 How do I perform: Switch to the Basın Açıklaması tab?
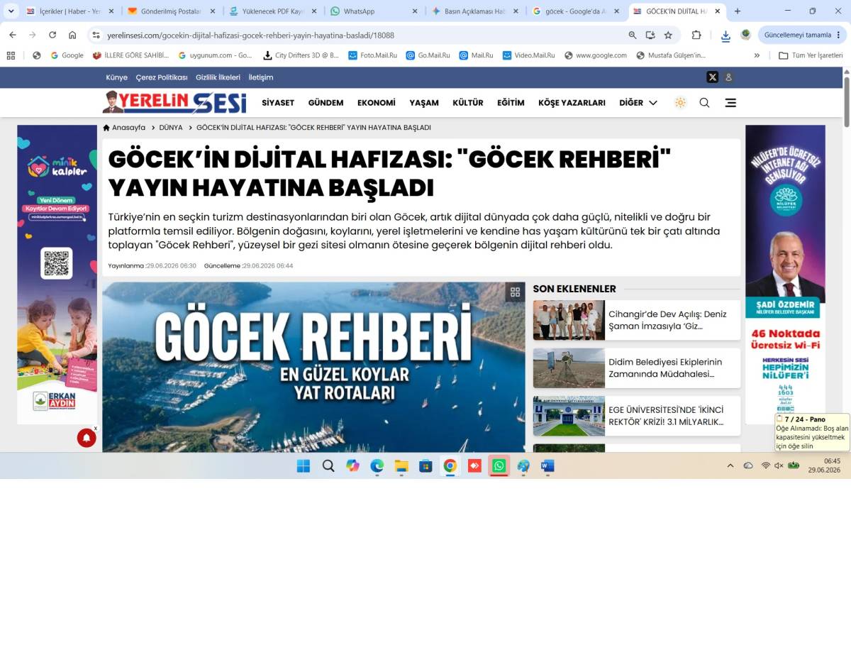475,11
